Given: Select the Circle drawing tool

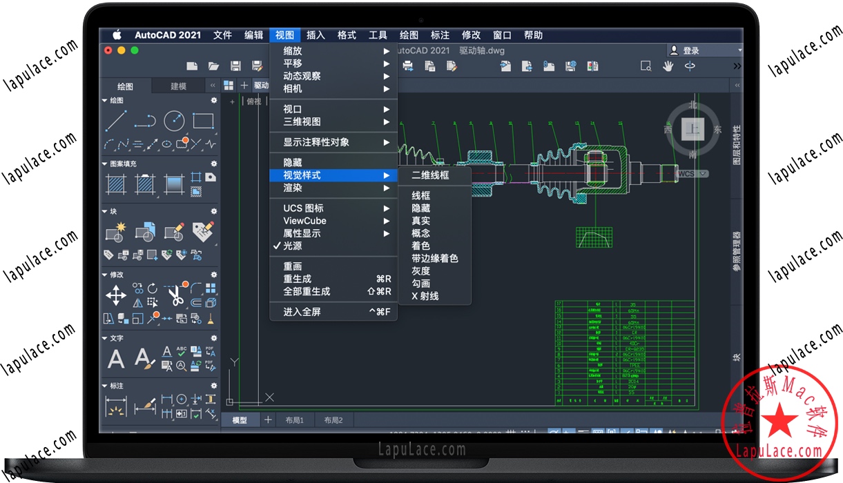Looking at the screenshot, I should (174, 121).
